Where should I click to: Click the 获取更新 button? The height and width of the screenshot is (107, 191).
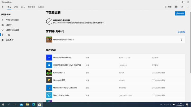tap(180, 13)
